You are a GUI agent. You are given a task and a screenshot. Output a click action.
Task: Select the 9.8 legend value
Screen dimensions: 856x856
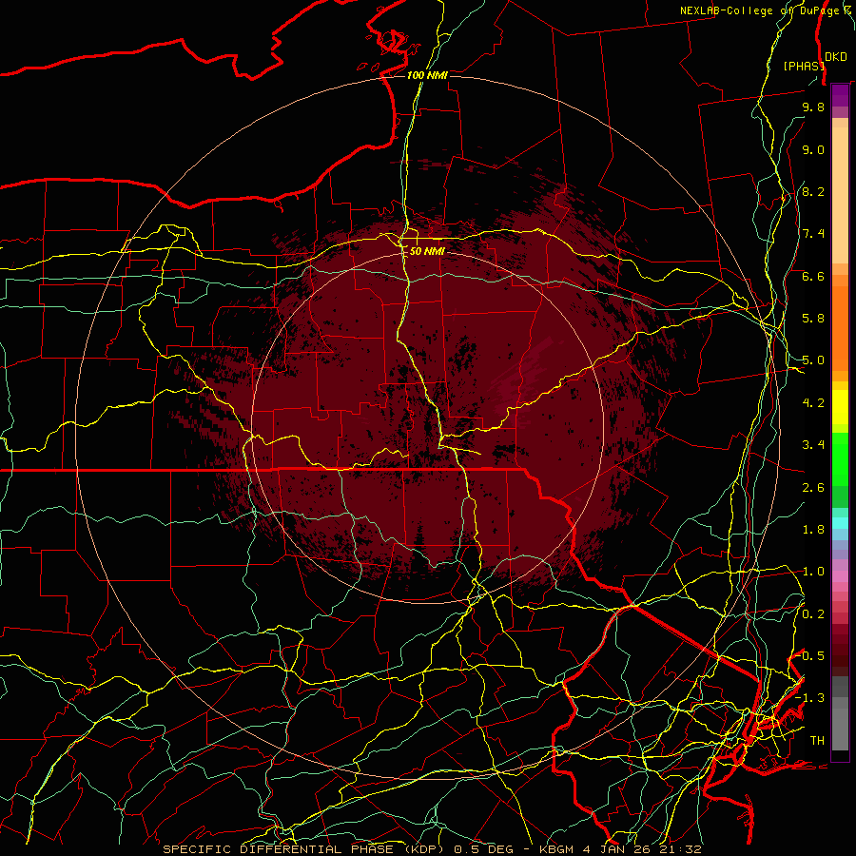pos(813,107)
